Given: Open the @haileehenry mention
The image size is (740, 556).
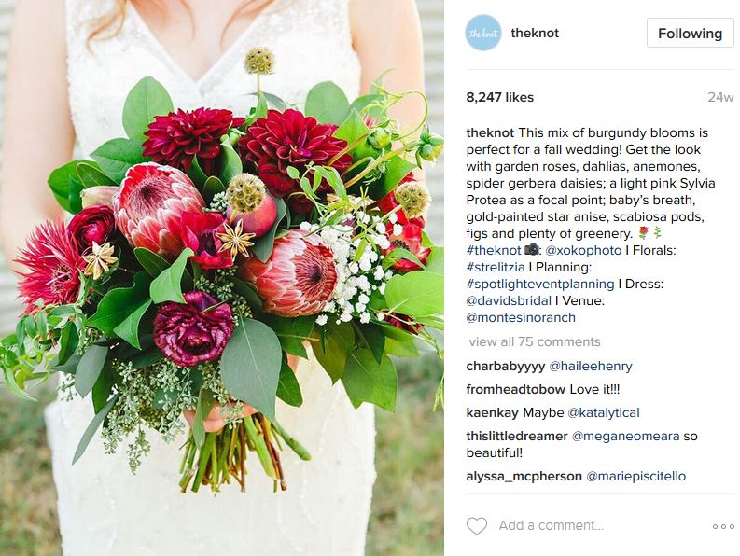Looking at the screenshot, I should 591,367.
